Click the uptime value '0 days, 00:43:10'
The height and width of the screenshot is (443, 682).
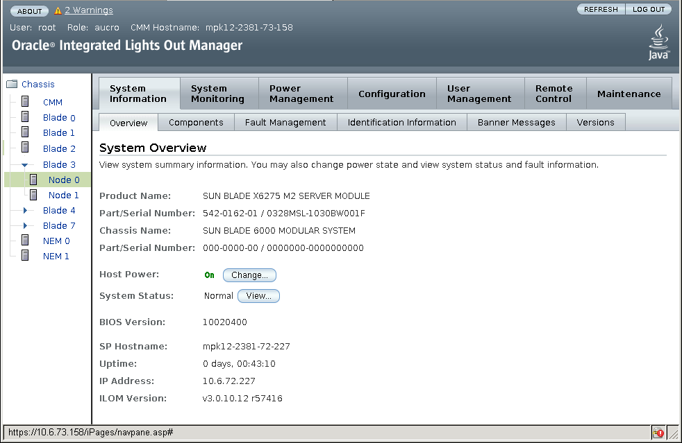(x=239, y=363)
